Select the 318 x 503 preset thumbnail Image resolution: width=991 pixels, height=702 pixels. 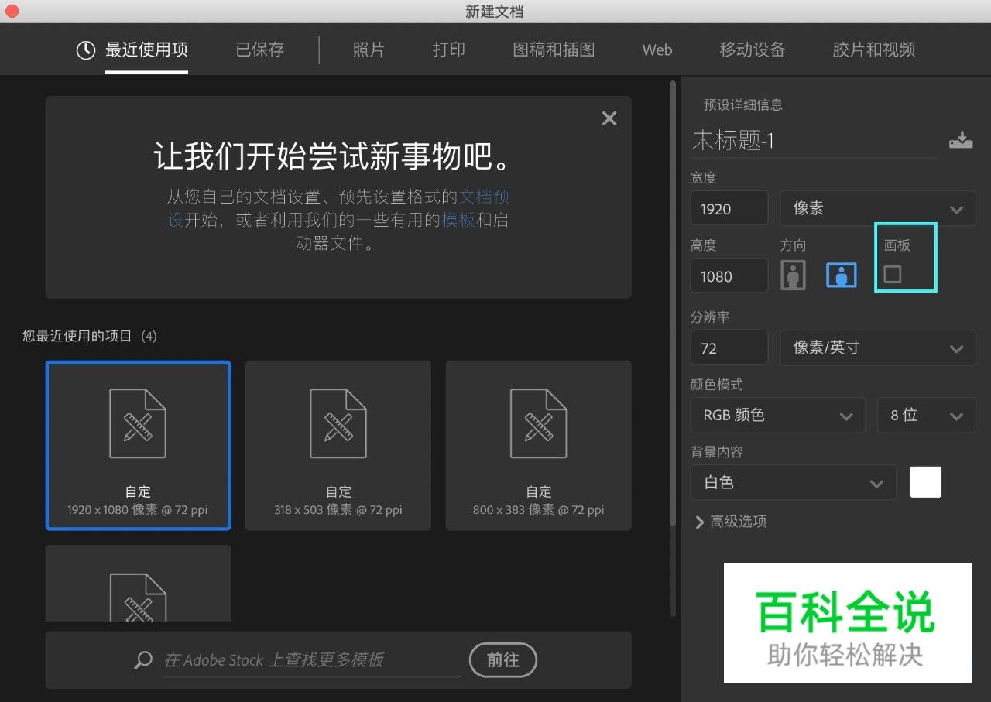tap(338, 445)
